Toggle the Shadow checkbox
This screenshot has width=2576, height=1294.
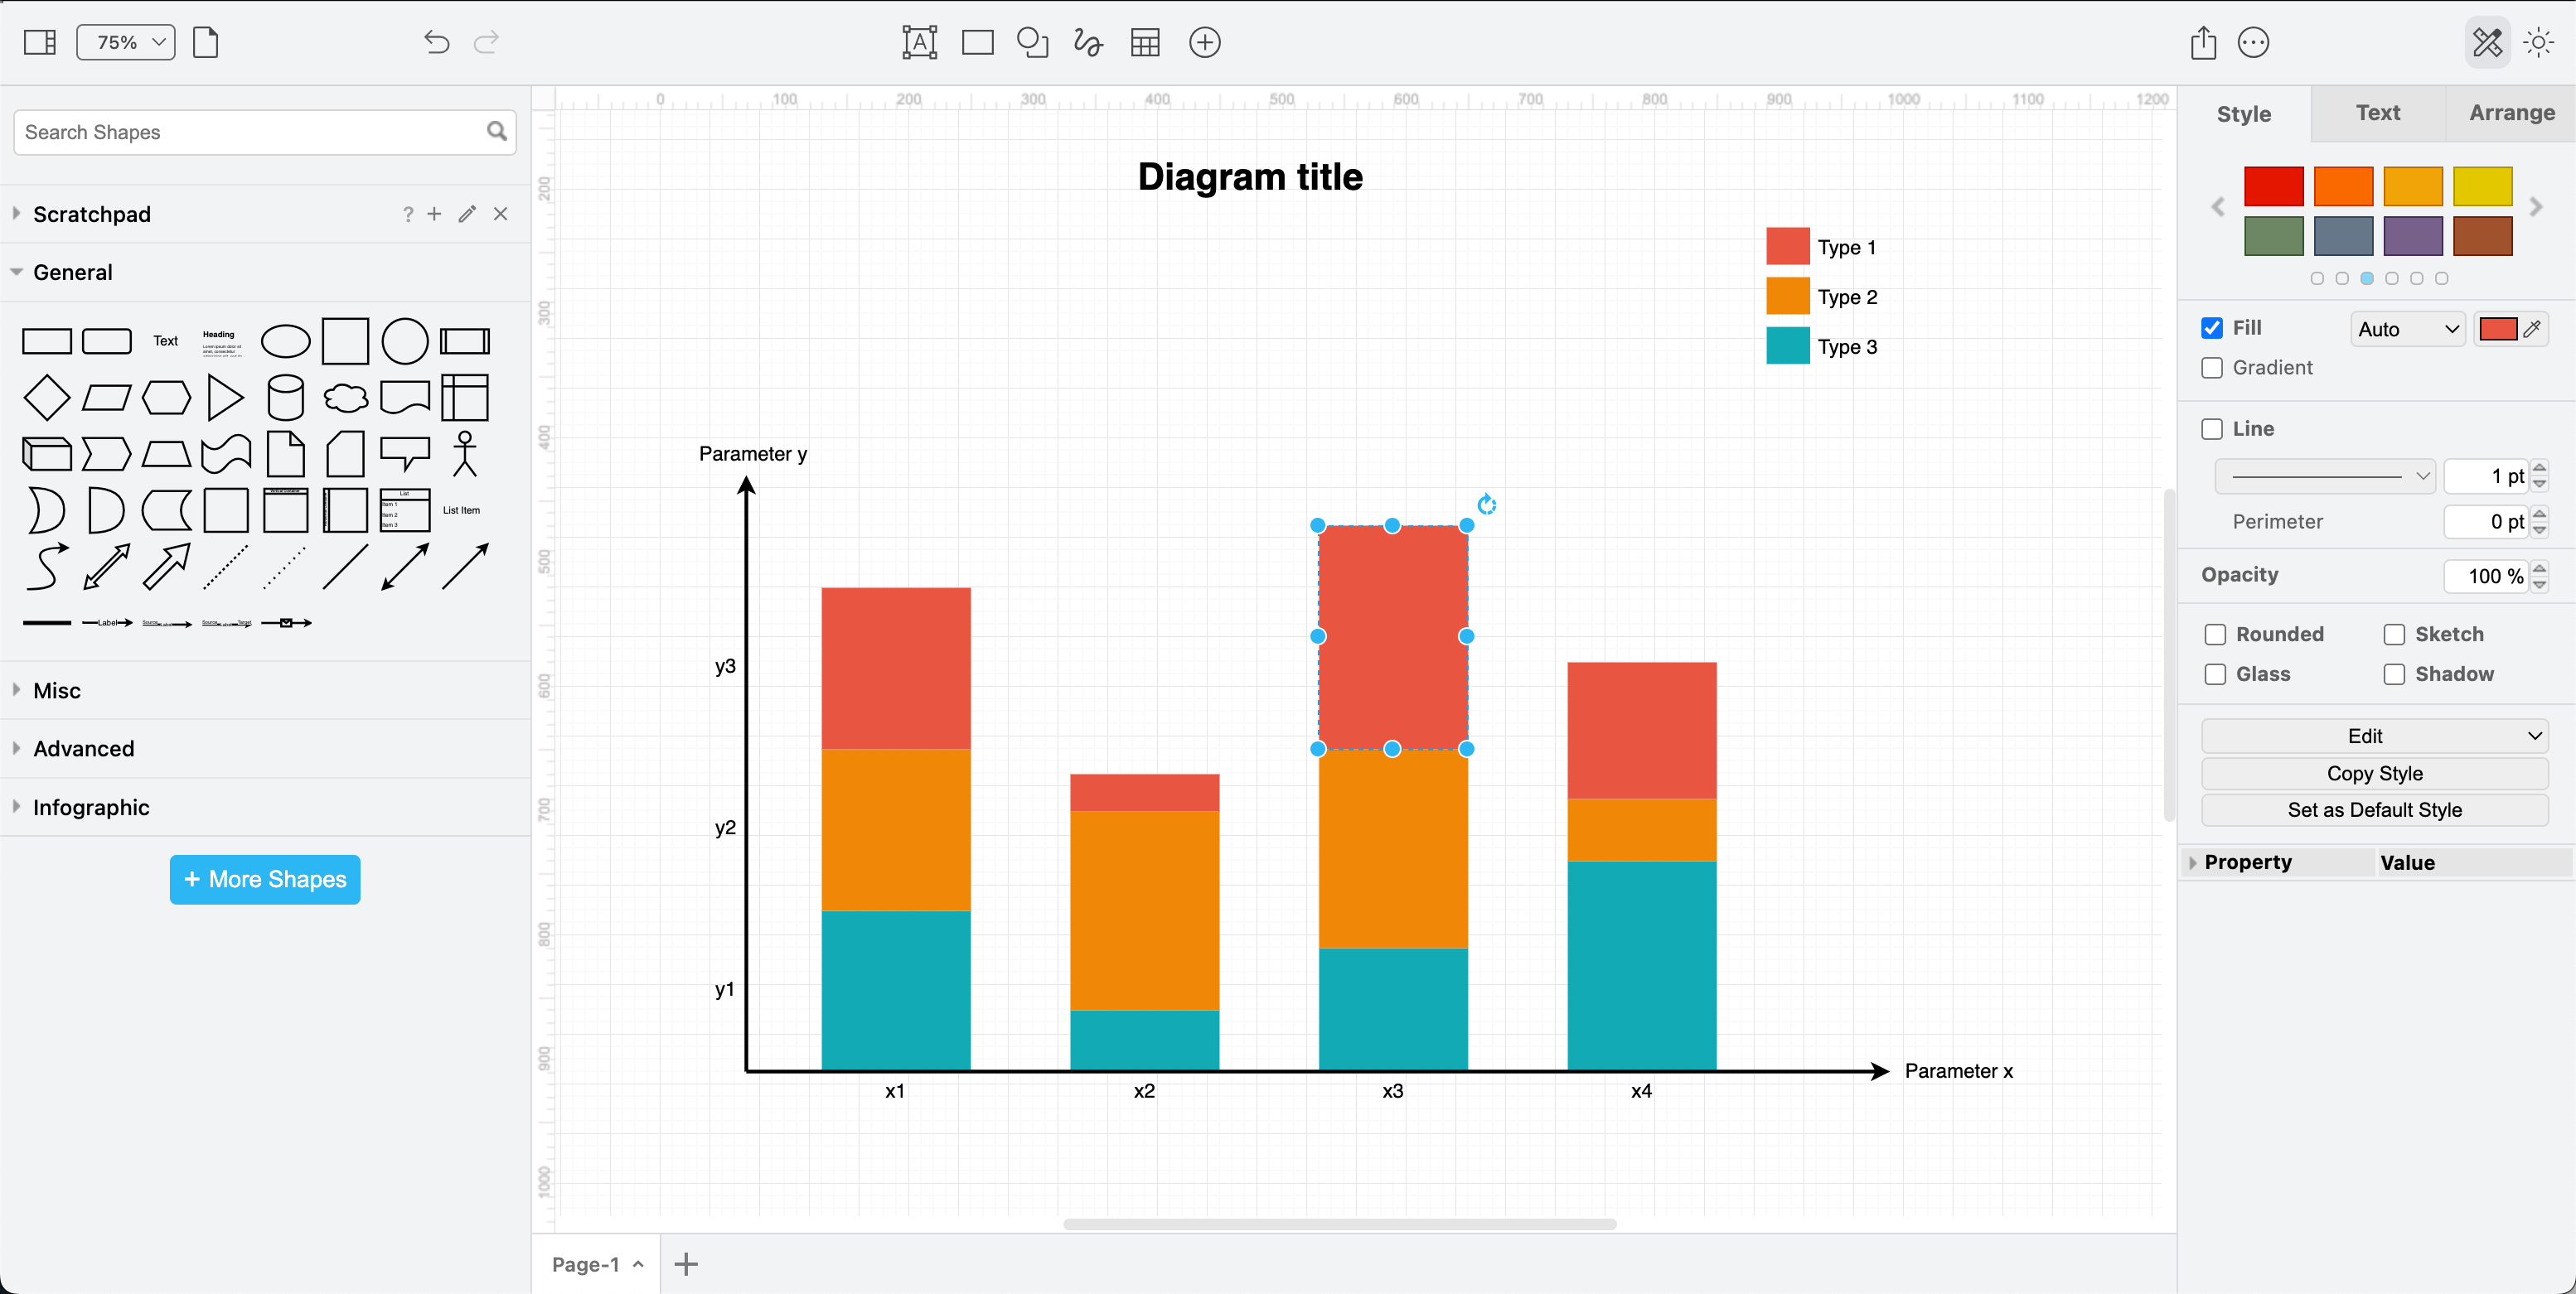coord(2394,674)
